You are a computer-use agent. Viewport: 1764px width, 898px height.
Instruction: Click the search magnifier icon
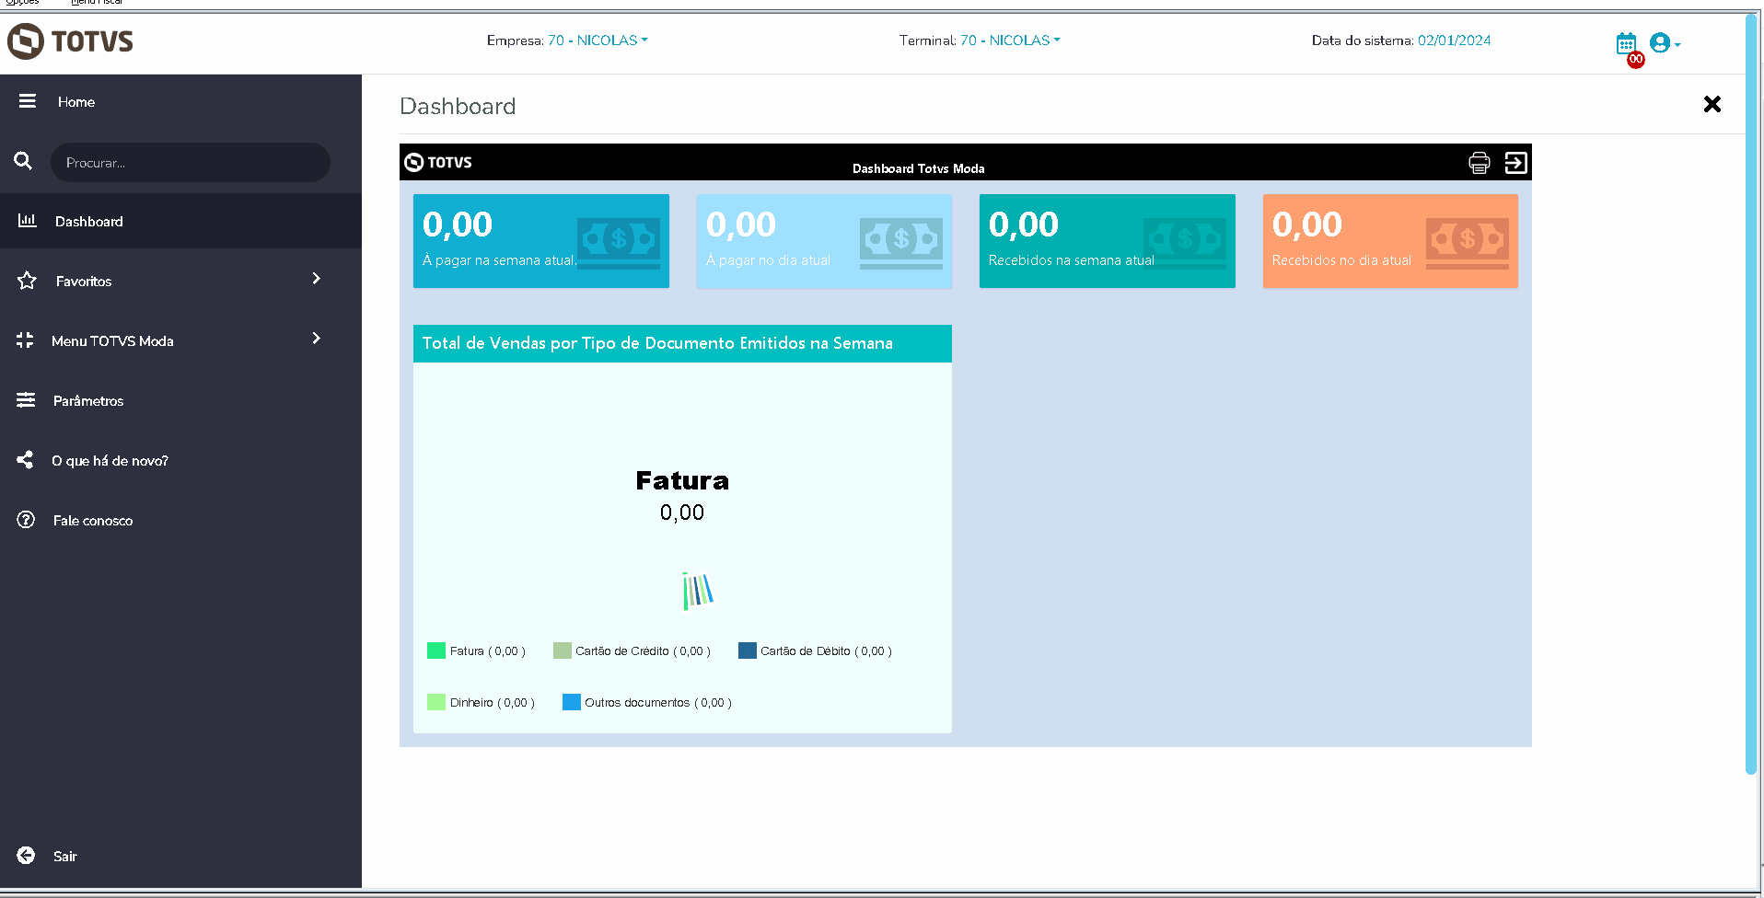click(x=23, y=161)
